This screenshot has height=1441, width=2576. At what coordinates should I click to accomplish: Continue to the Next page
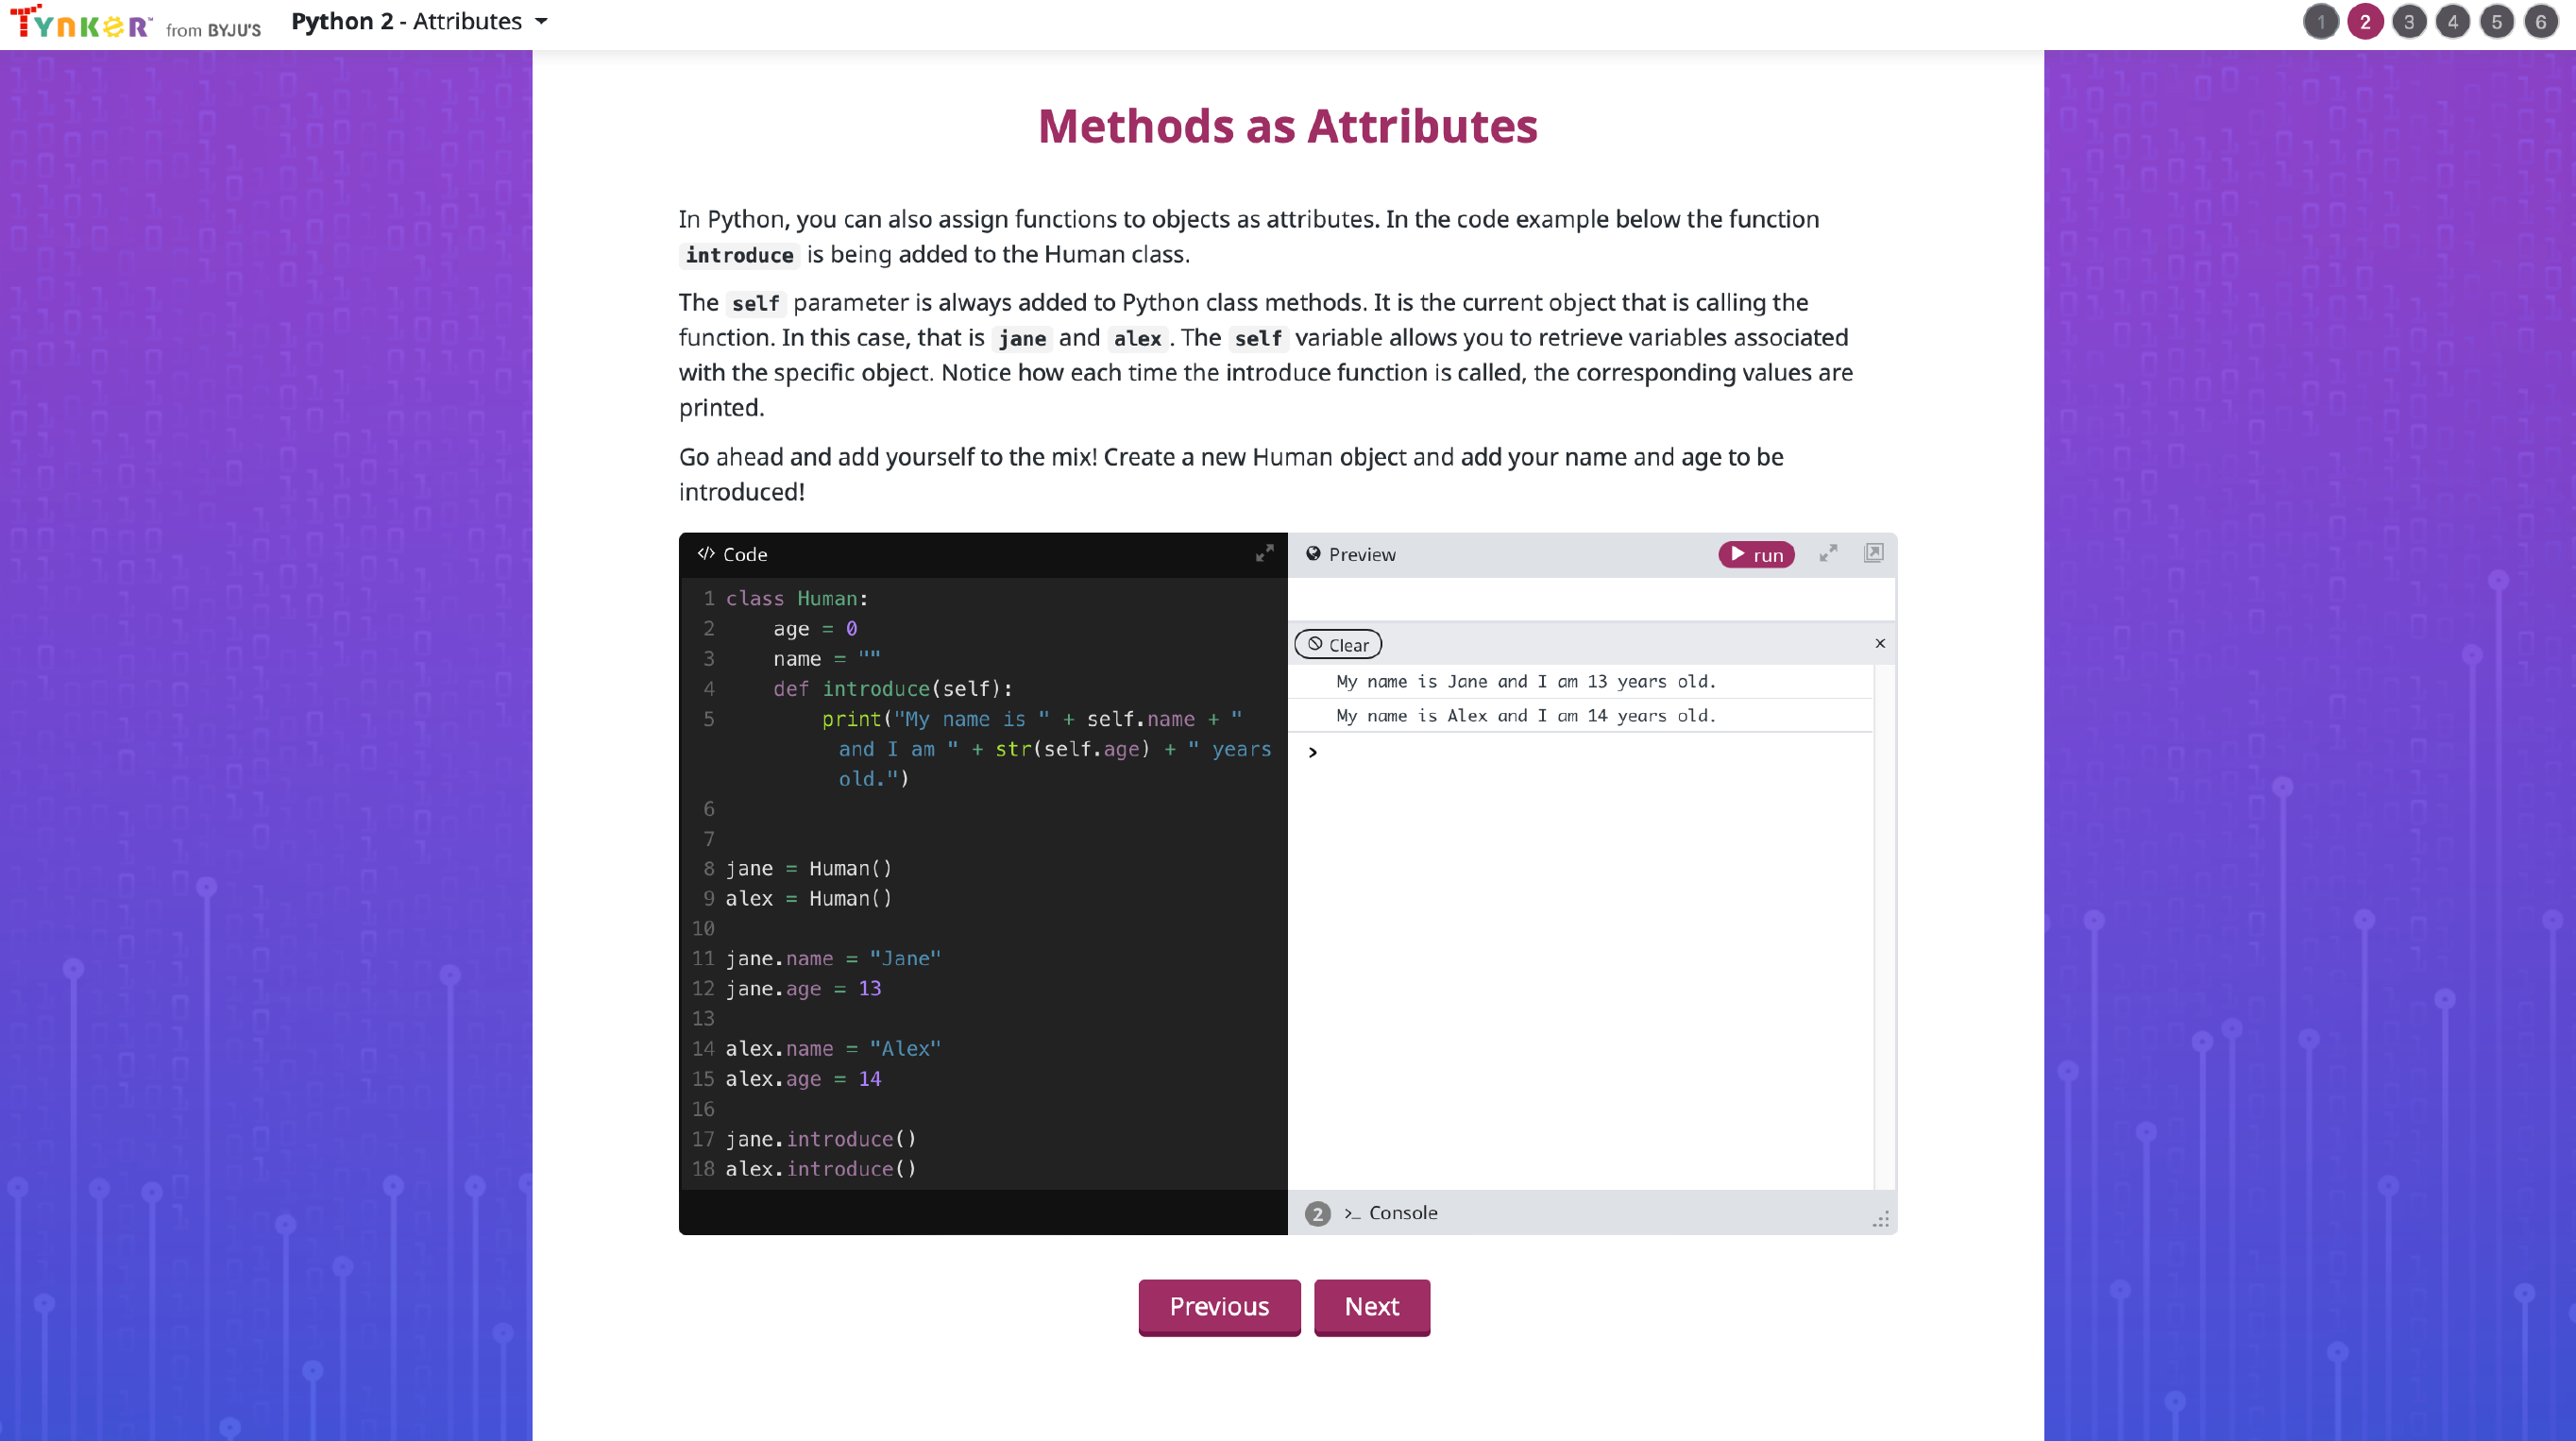1371,1306
